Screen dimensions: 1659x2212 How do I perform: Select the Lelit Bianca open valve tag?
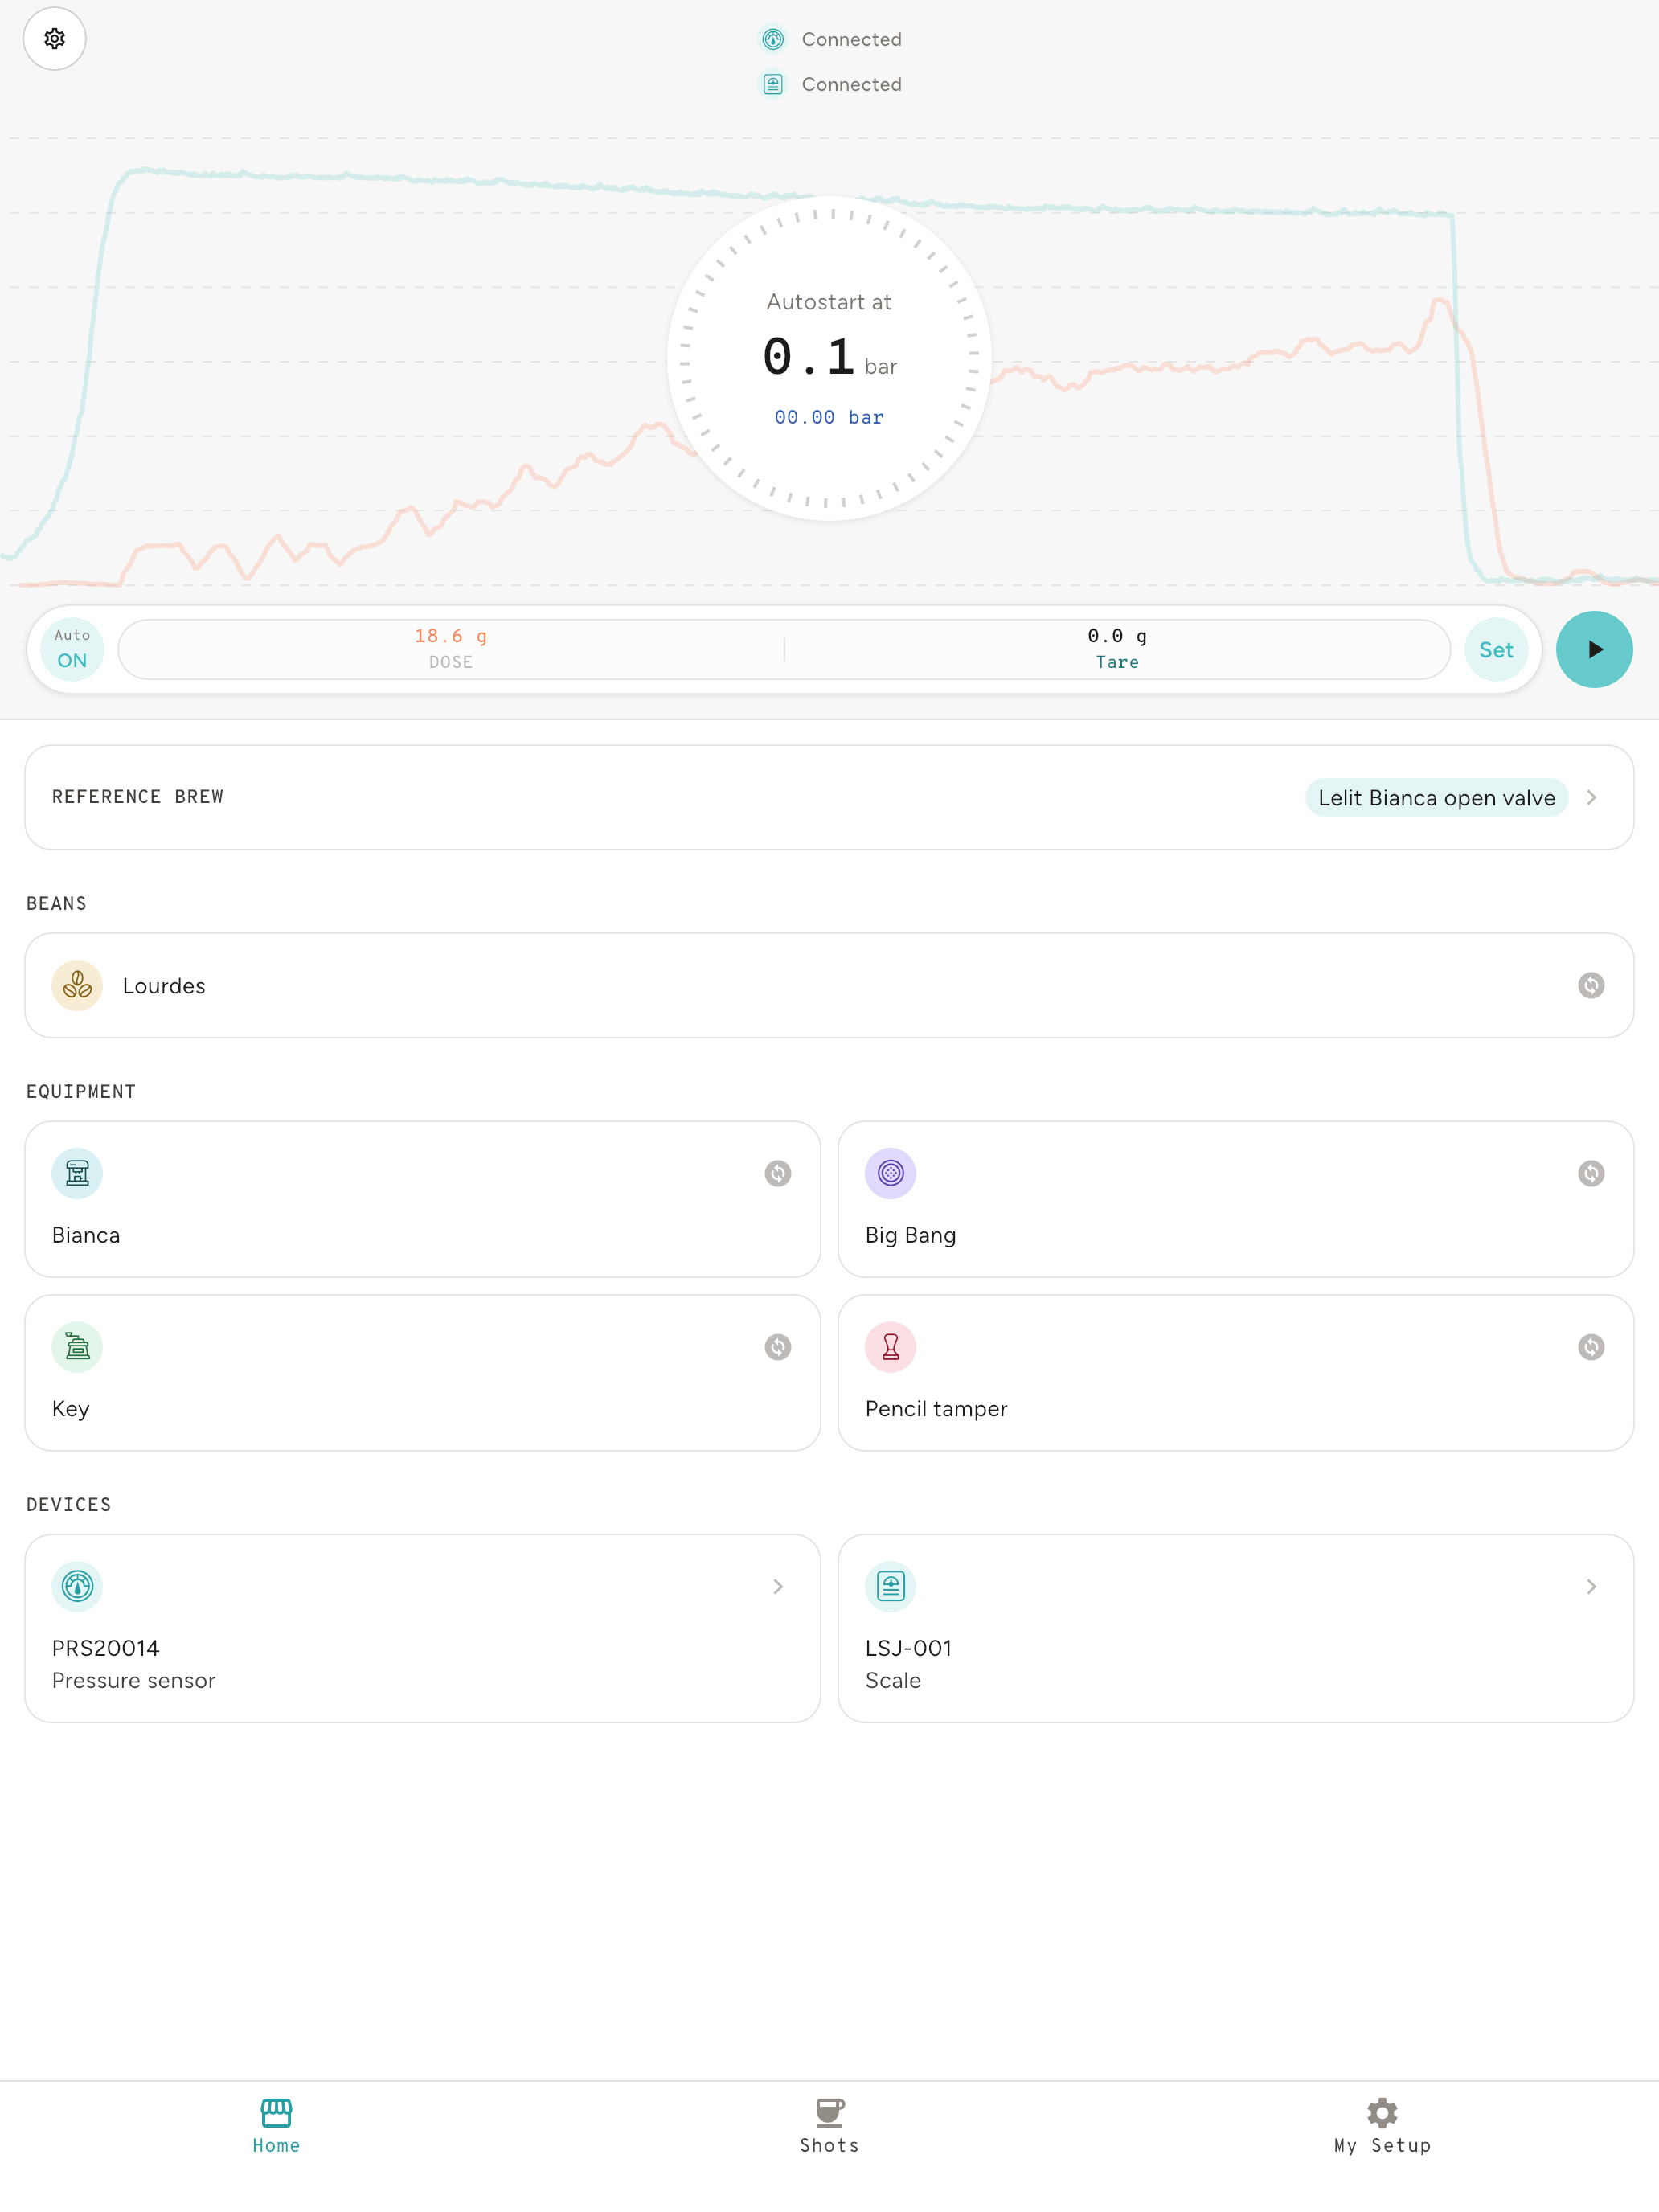click(x=1436, y=797)
